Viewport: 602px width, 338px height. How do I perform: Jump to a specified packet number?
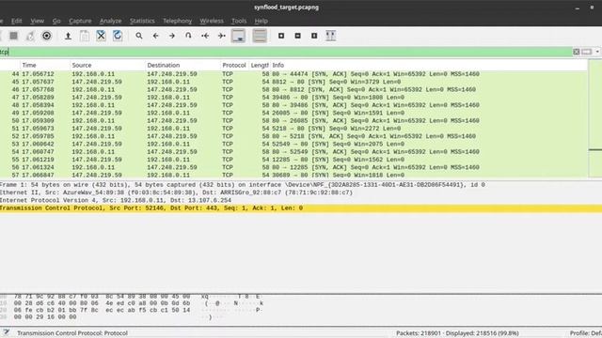[x=188, y=36]
